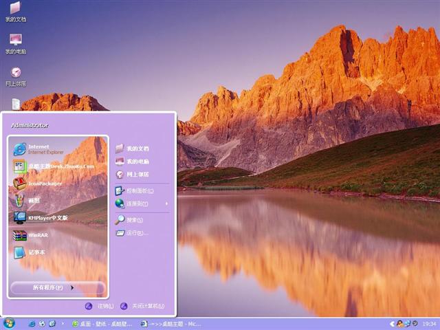Screen dimensions: 440x330
Task: Open 我的电脑 in Start menu right pane
Action: tap(132, 162)
